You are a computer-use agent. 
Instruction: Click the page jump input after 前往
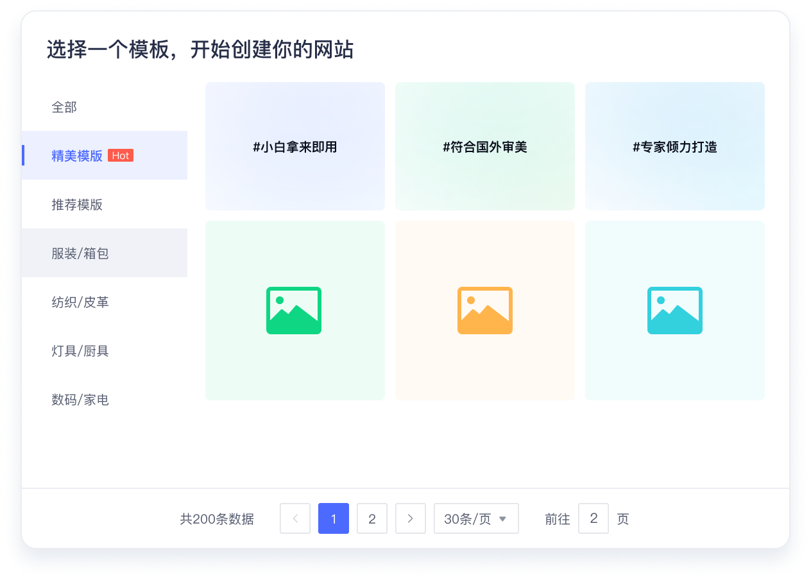[593, 518]
